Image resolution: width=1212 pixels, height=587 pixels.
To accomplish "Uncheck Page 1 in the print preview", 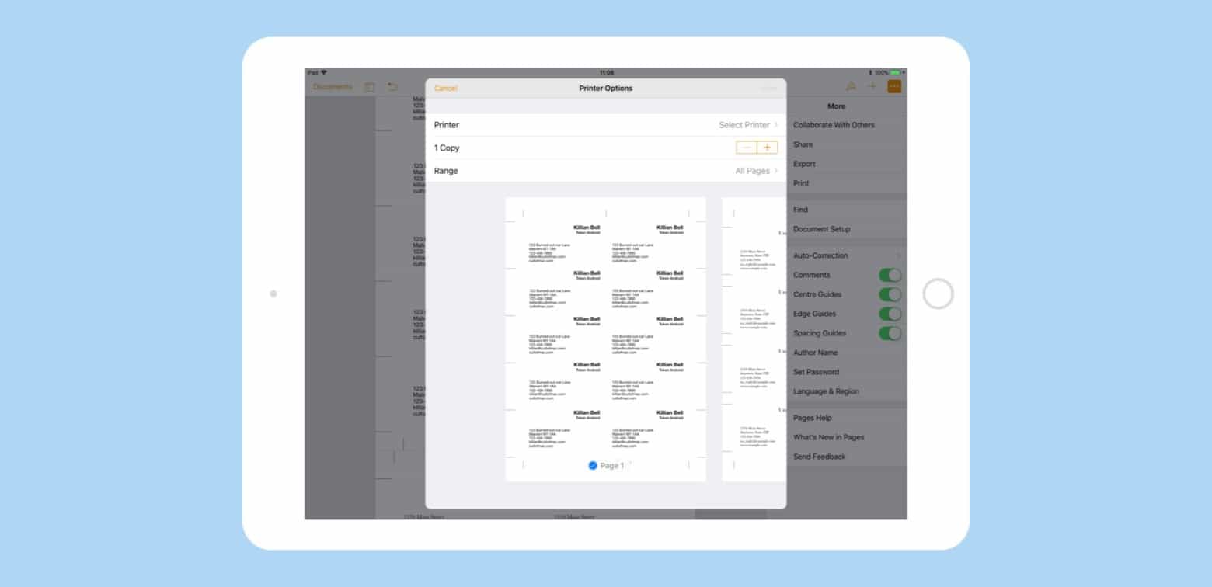I will tap(593, 465).
